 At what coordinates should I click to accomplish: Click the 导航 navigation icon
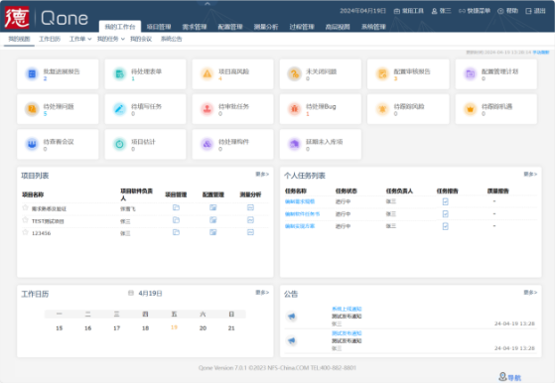502,377
